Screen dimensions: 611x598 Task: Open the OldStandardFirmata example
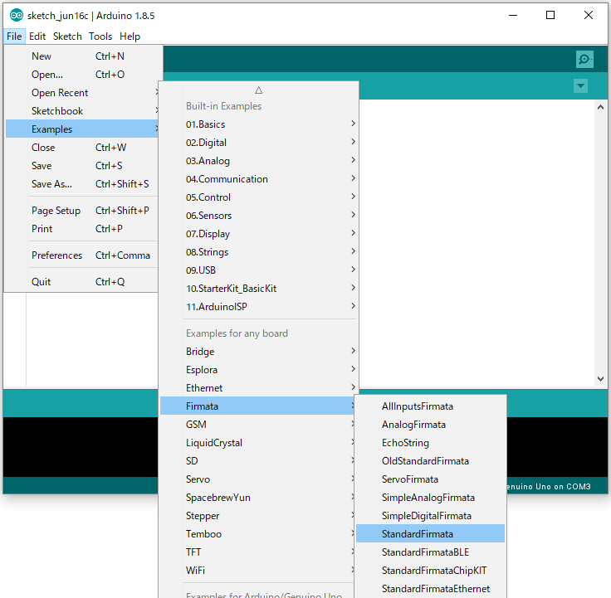coord(431,461)
